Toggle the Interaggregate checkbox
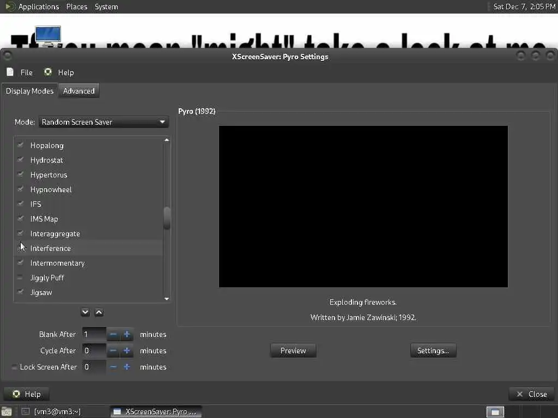Screen dimensions: 558x418 point(20,233)
